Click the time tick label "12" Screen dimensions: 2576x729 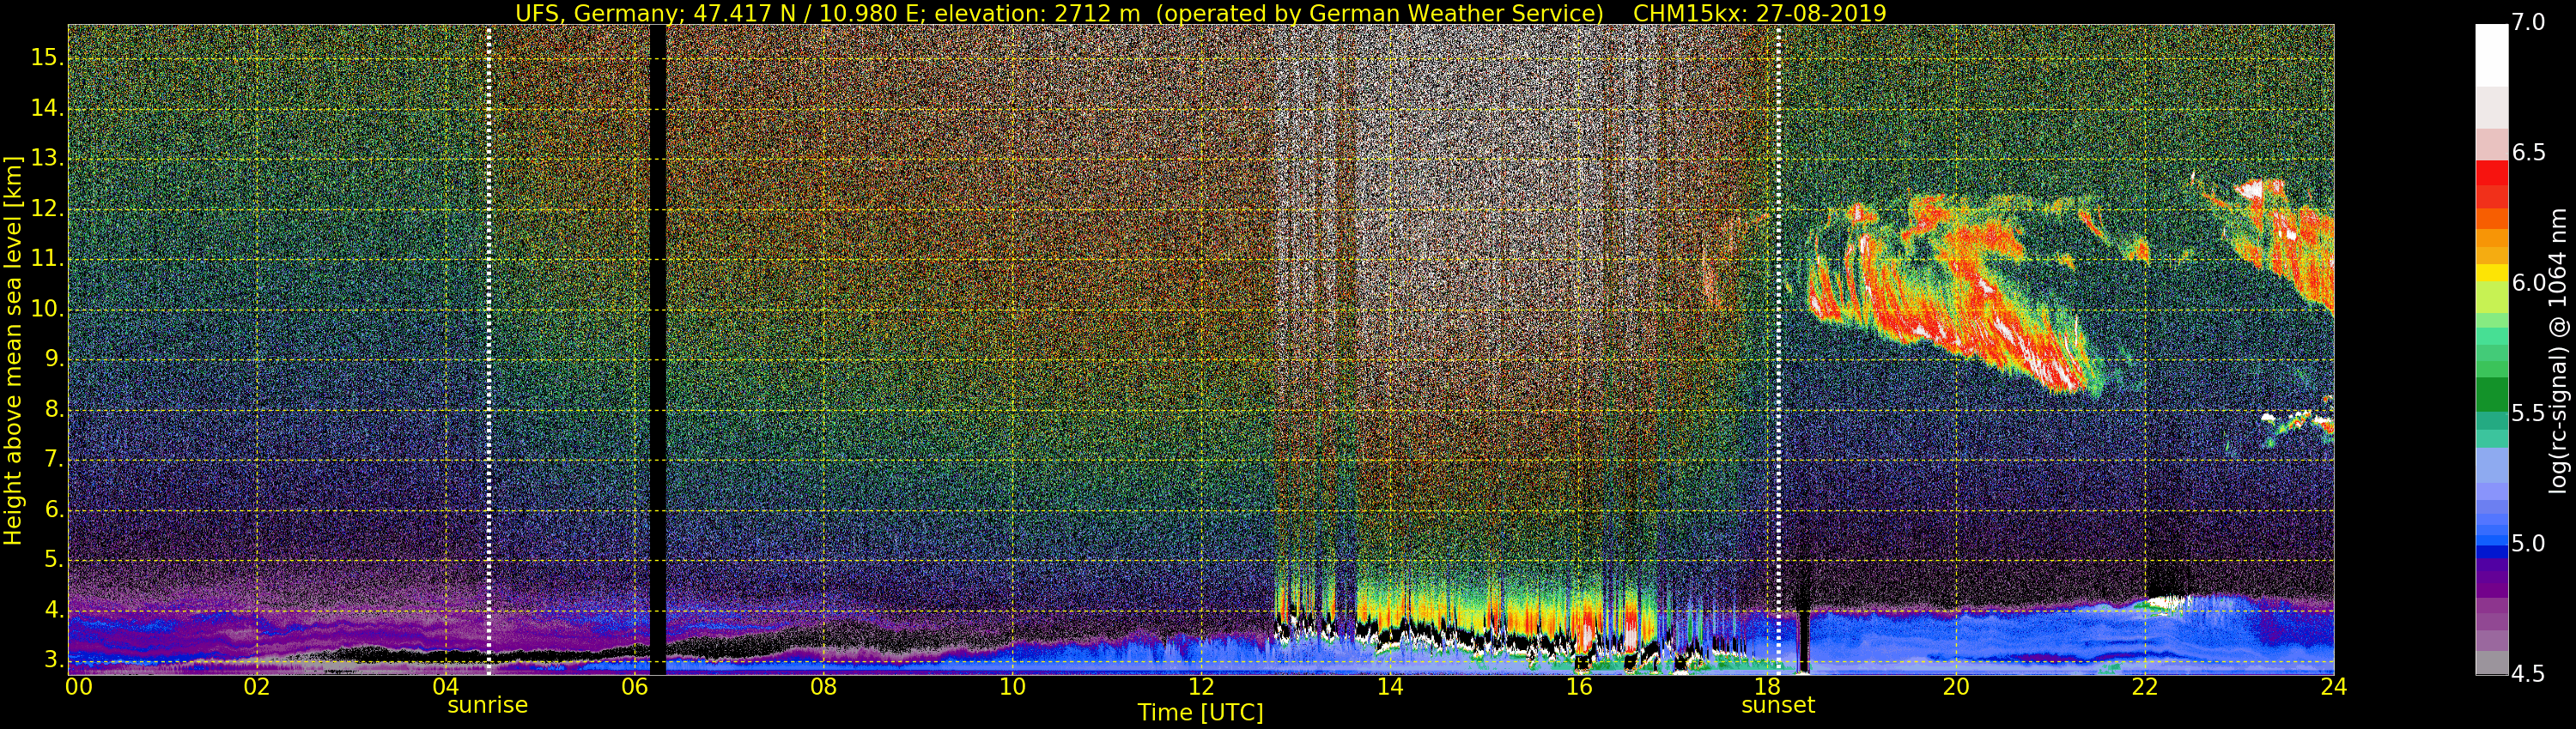pos(1201,687)
